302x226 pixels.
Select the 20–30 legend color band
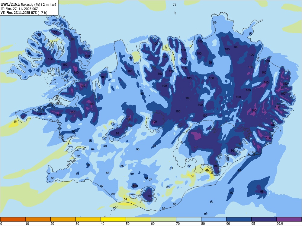(63, 219)
